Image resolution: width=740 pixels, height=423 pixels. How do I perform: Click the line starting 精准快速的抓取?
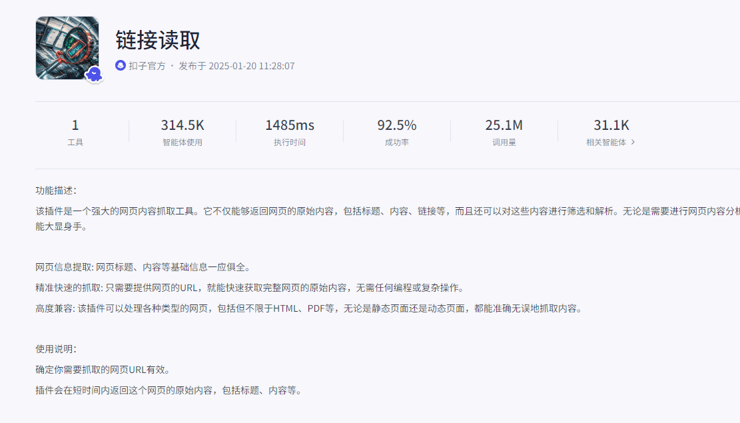click(250, 288)
